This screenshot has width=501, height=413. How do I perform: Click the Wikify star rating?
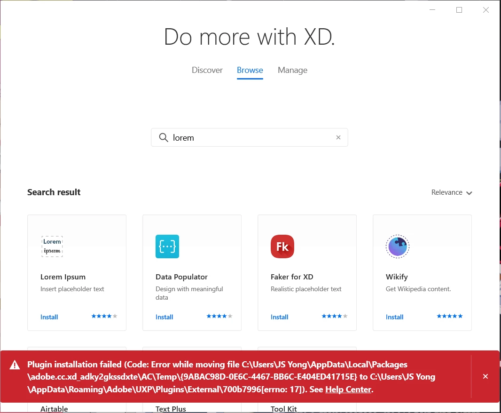coord(450,316)
